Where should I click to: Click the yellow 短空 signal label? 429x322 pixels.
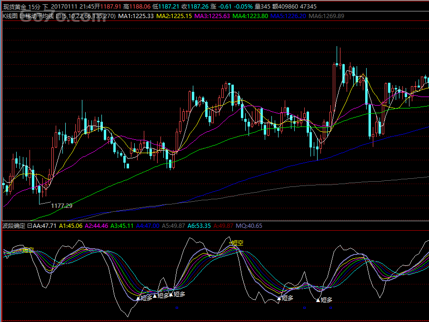237,243
